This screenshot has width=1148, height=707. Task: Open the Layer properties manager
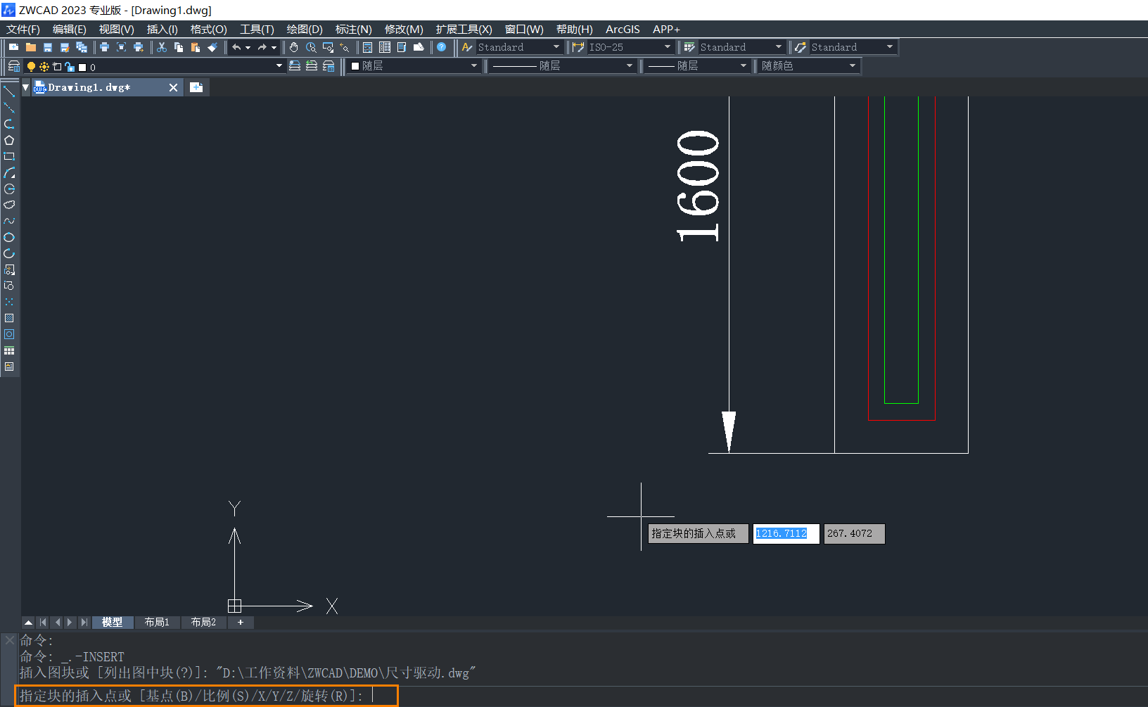point(14,66)
